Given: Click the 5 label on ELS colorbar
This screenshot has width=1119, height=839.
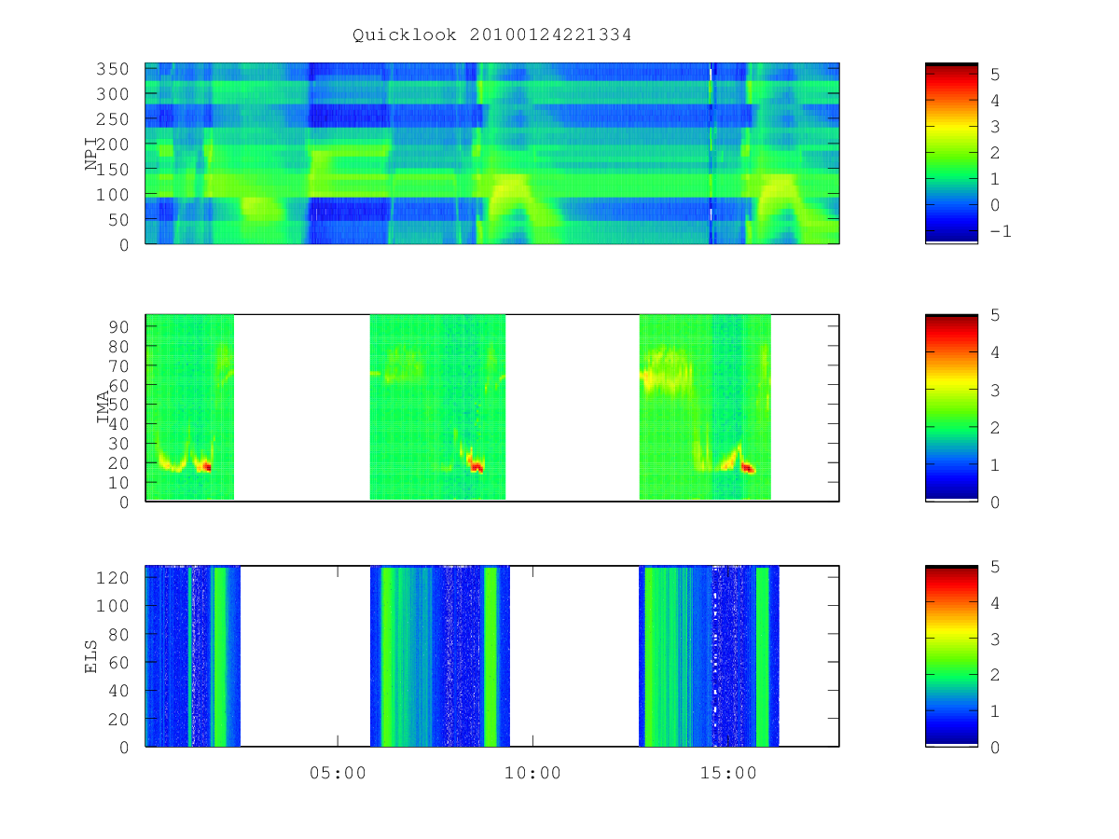Looking at the screenshot, I should click(x=994, y=566).
